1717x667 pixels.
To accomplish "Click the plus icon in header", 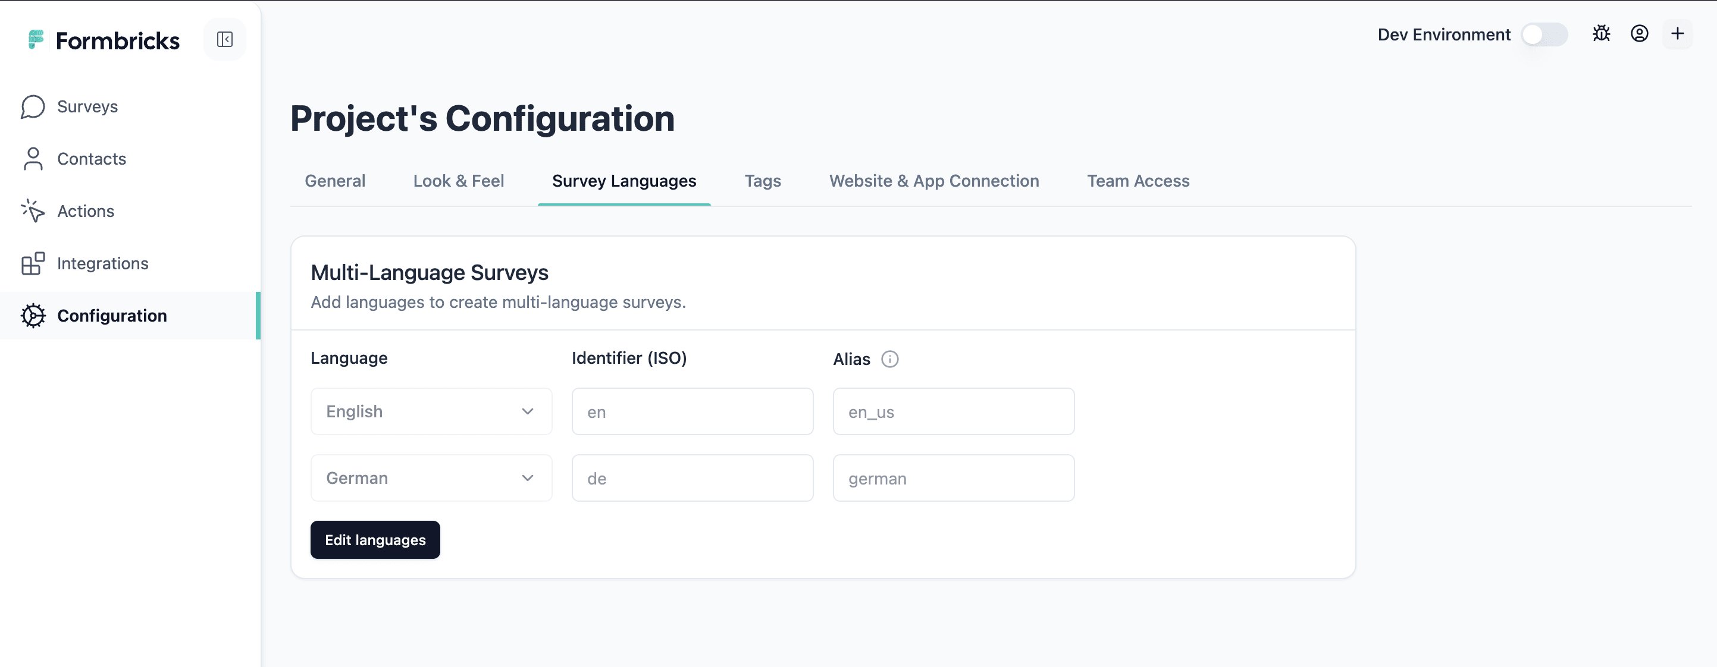I will click(x=1677, y=33).
